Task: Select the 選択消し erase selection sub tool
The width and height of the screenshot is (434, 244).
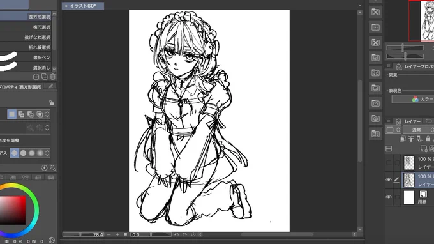Action: [26, 67]
